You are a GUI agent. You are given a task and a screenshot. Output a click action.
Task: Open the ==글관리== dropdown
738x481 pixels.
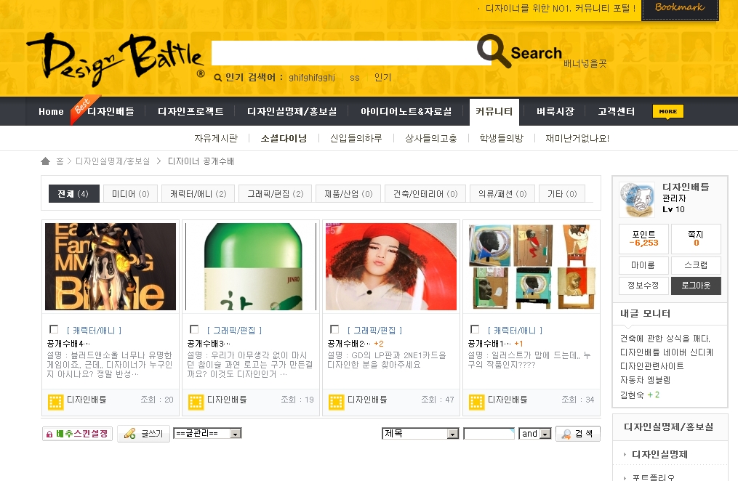coord(207,434)
